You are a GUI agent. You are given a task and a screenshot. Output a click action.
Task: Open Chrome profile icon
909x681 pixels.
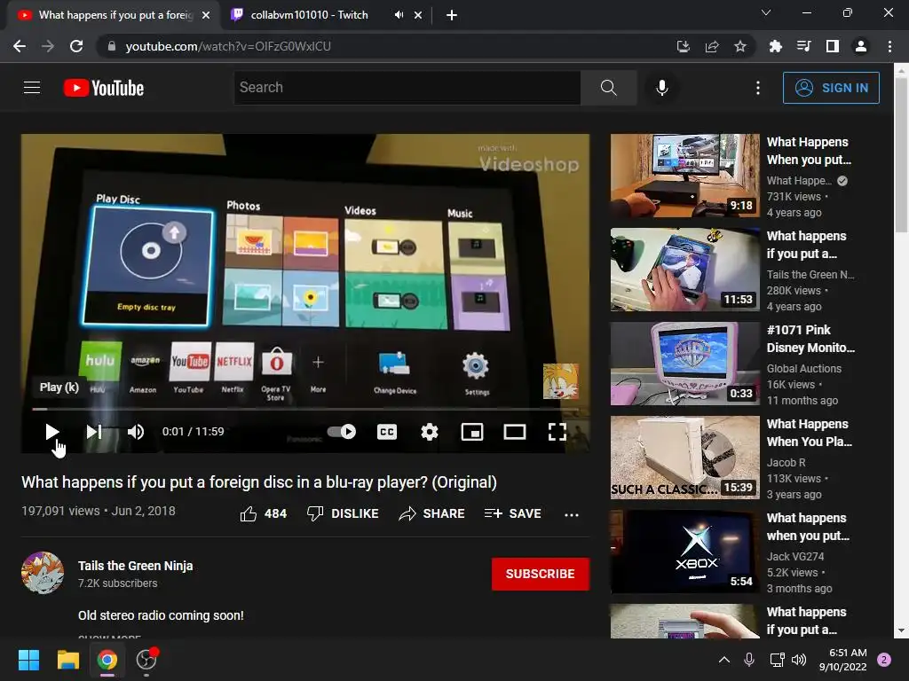[x=861, y=46]
